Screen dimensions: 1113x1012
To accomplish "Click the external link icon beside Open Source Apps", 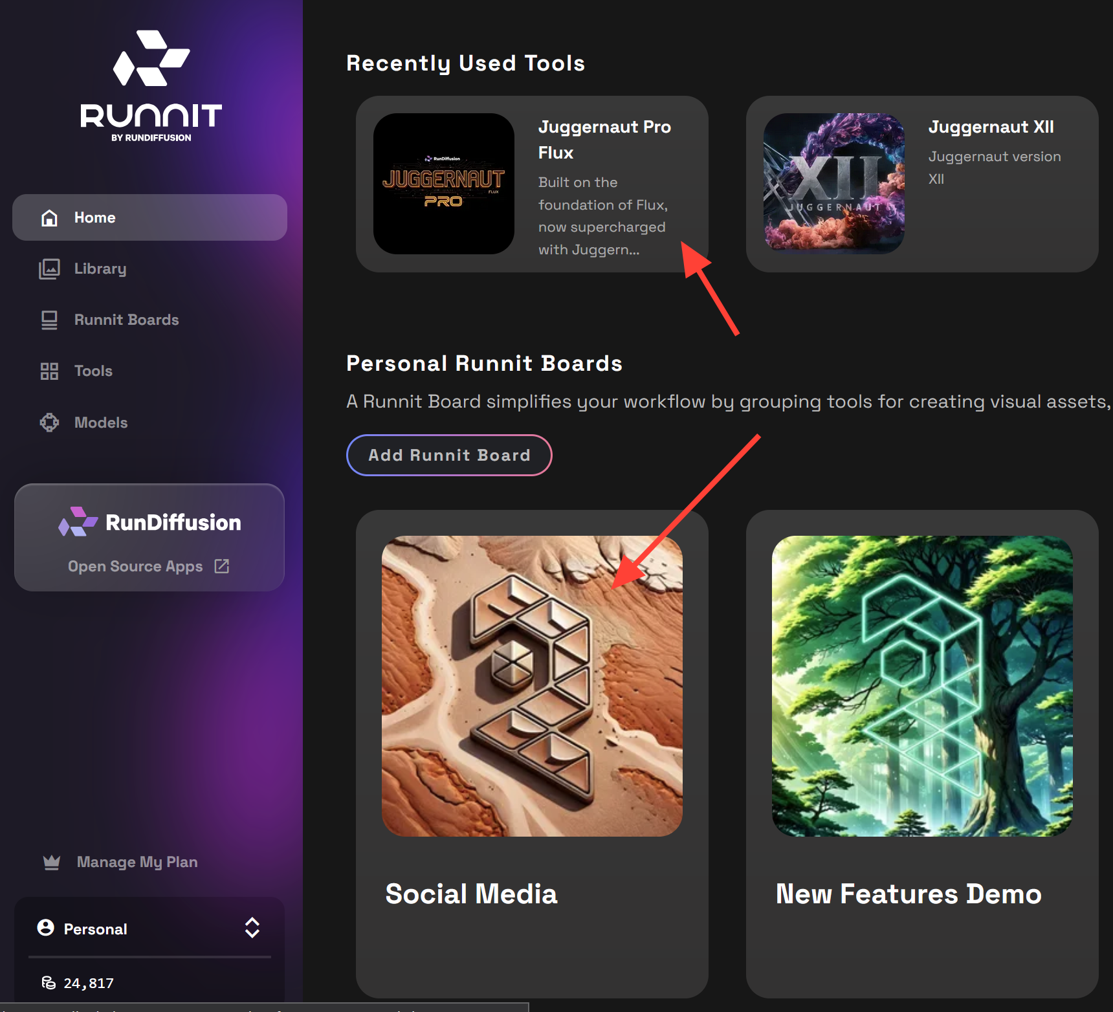I will coord(222,566).
